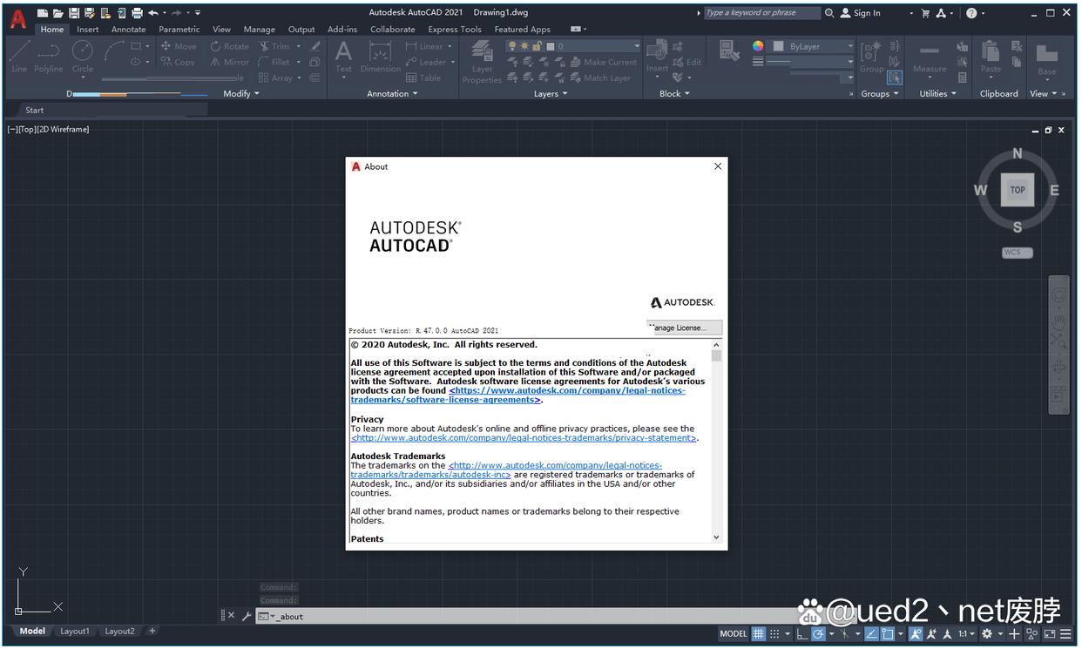Click the Object Color wheel swatch

coord(758,46)
